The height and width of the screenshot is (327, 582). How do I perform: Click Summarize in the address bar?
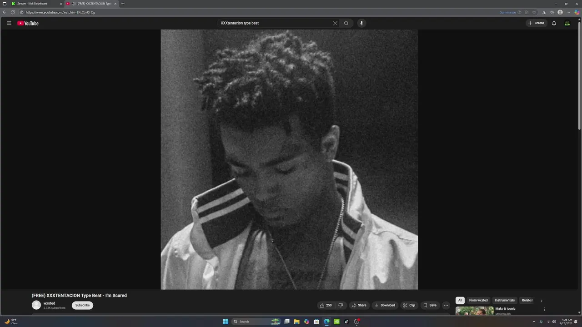pos(508,12)
